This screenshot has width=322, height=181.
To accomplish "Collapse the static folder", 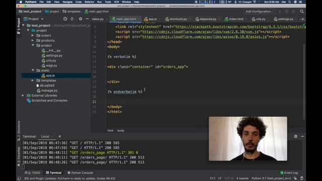I will [33, 70].
